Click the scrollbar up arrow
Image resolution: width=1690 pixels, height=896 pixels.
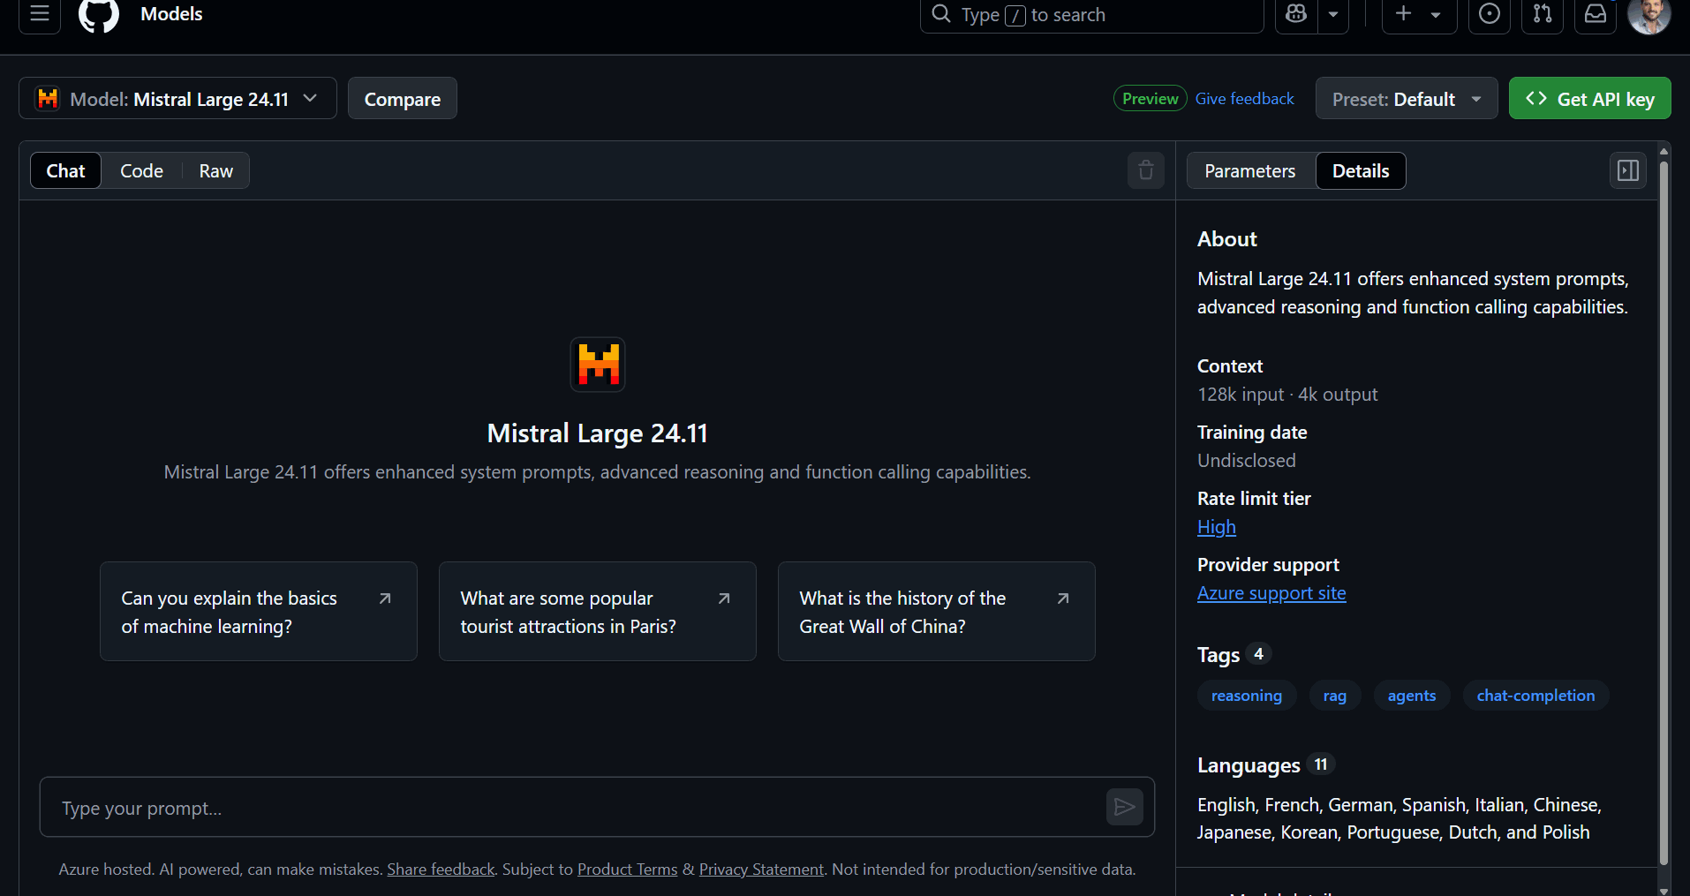(x=1664, y=152)
